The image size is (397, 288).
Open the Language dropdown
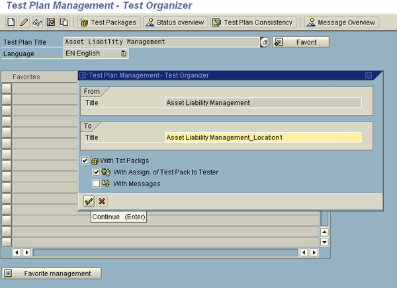coord(123,54)
